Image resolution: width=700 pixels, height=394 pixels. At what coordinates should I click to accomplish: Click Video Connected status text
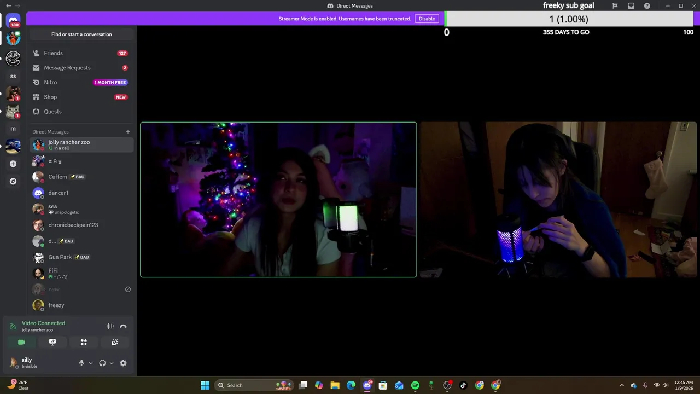43,323
